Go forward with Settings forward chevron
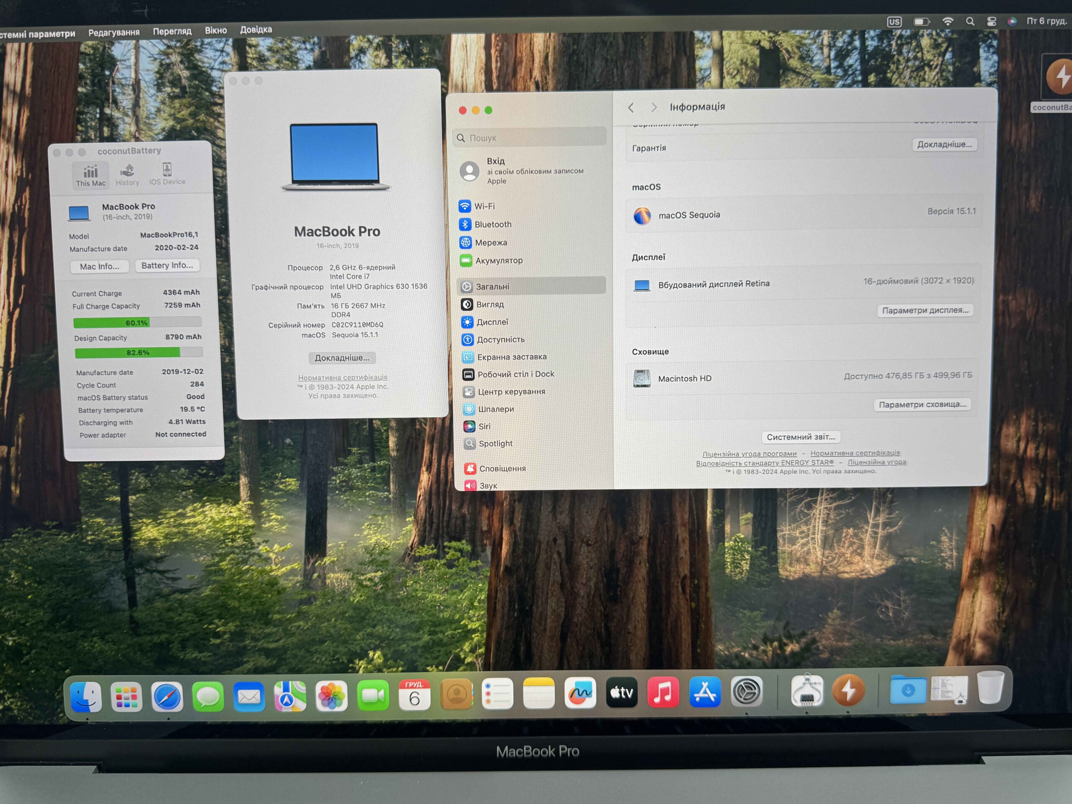Viewport: 1072px width, 804px height. pos(654,107)
